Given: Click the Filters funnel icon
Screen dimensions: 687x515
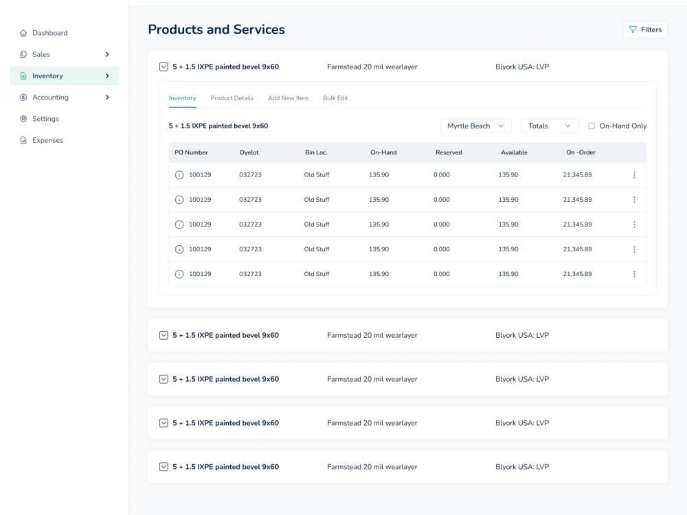Looking at the screenshot, I should [x=633, y=30].
